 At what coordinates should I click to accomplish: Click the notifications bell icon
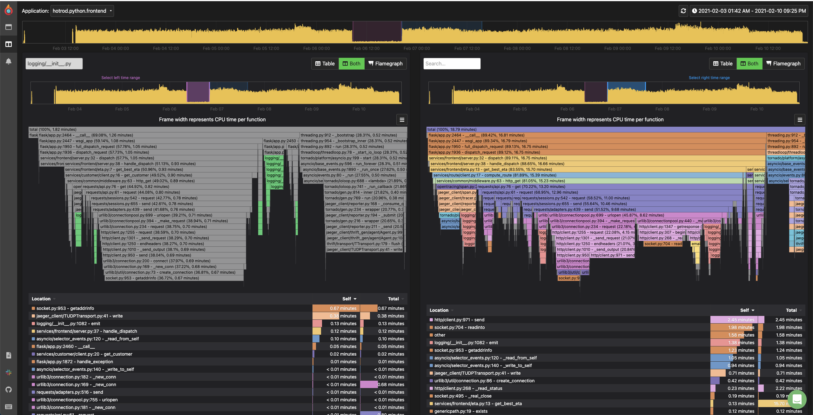(x=9, y=61)
